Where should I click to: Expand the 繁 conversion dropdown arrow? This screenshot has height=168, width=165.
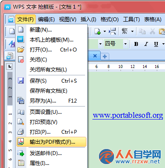(132, 31)
